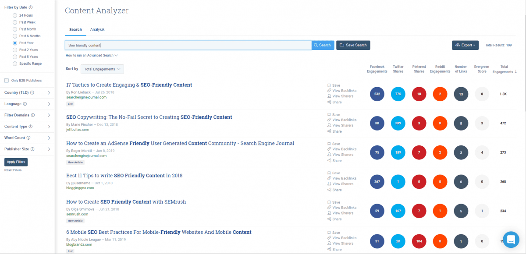
Task: Open the chat bubble in the bottom corner
Action: pos(511,240)
